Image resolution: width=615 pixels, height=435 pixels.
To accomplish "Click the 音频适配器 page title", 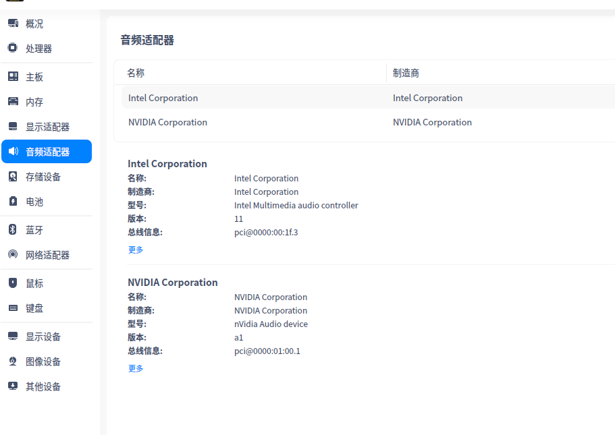I will [x=147, y=40].
